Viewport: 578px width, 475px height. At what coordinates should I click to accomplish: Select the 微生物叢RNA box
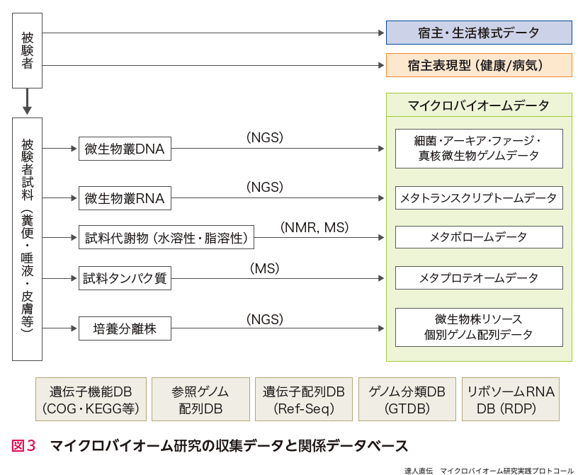[x=125, y=199]
